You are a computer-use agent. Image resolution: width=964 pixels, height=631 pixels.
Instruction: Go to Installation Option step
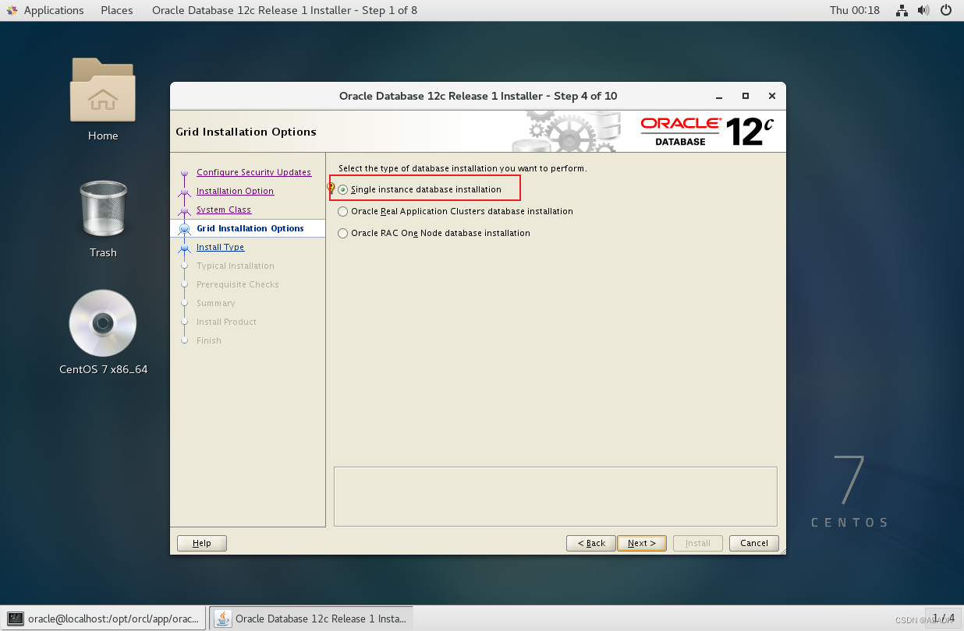235,191
